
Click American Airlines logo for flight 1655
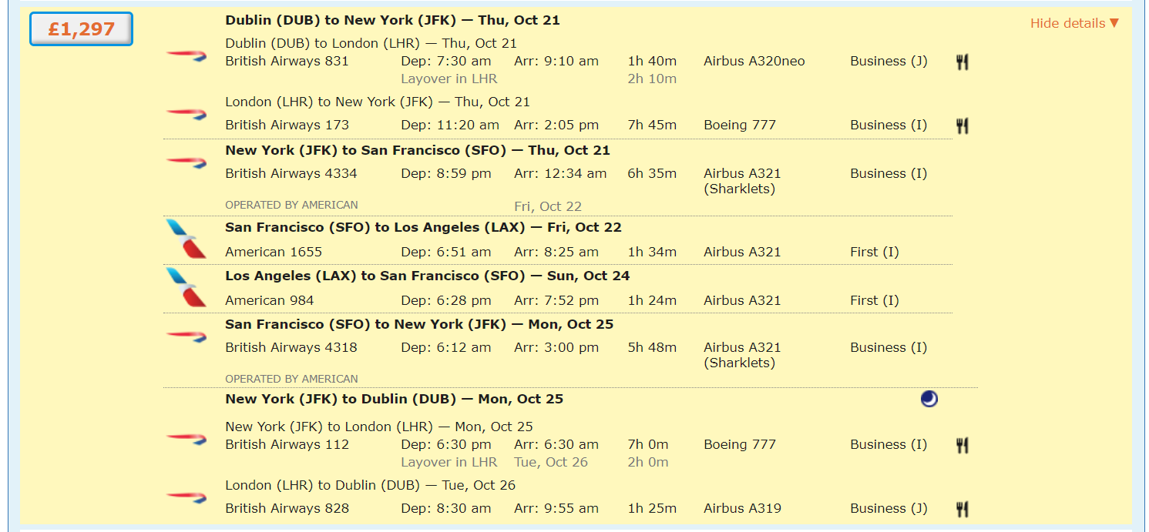[186, 238]
